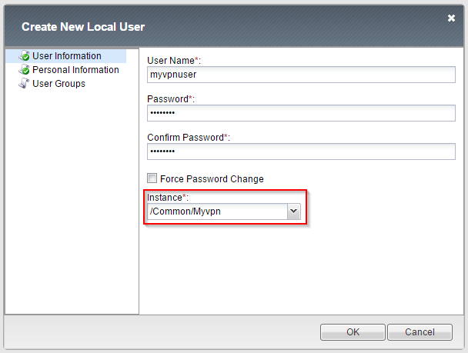Enable the Force Password Change checkbox
This screenshot has width=468, height=353.
coord(152,178)
